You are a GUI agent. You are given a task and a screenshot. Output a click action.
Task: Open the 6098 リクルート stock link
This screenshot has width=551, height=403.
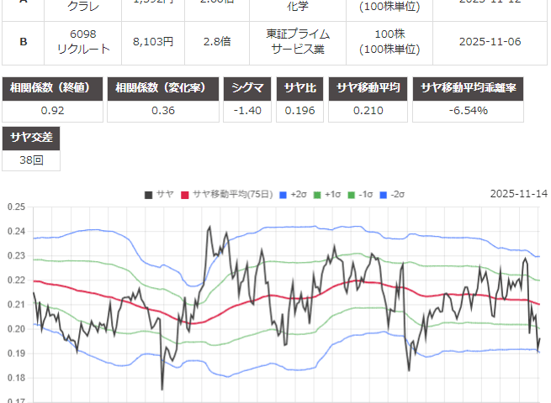[83, 41]
